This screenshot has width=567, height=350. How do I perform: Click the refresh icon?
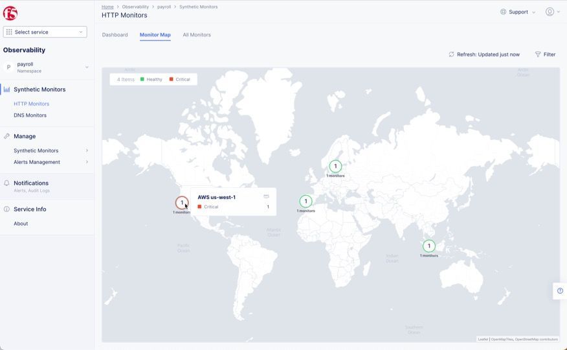coord(451,54)
